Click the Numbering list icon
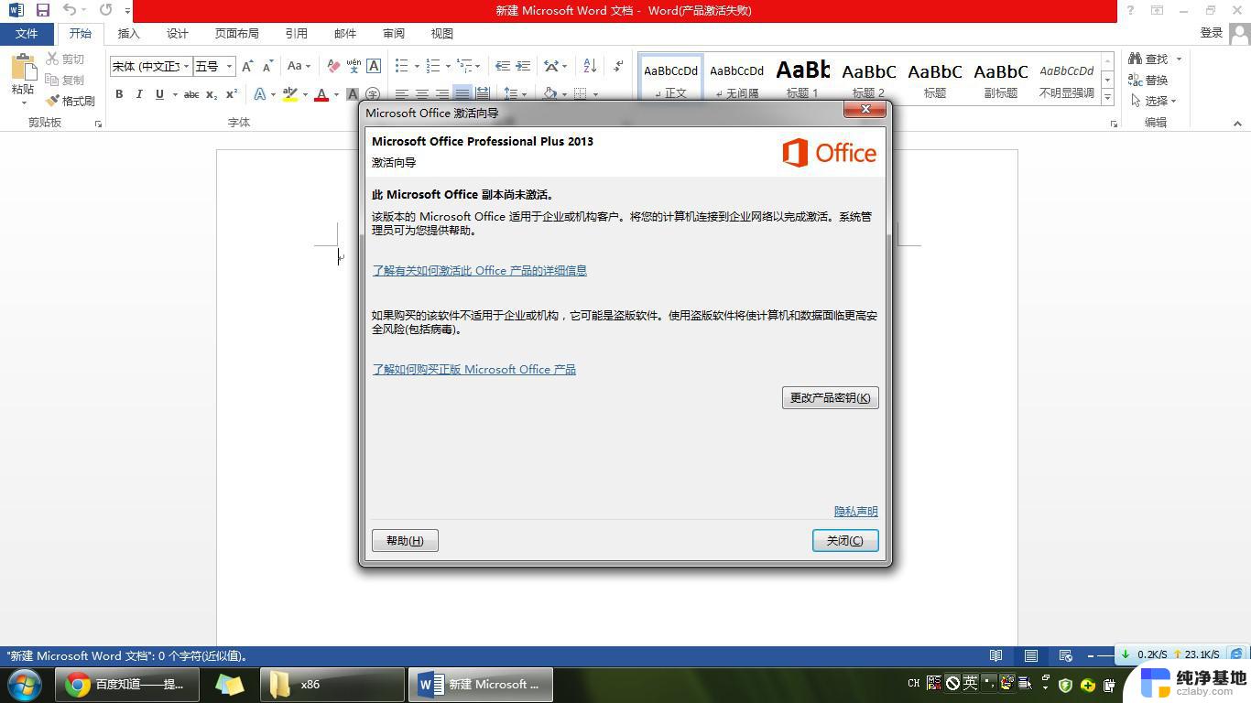Image resolution: width=1251 pixels, height=703 pixels. 433,66
